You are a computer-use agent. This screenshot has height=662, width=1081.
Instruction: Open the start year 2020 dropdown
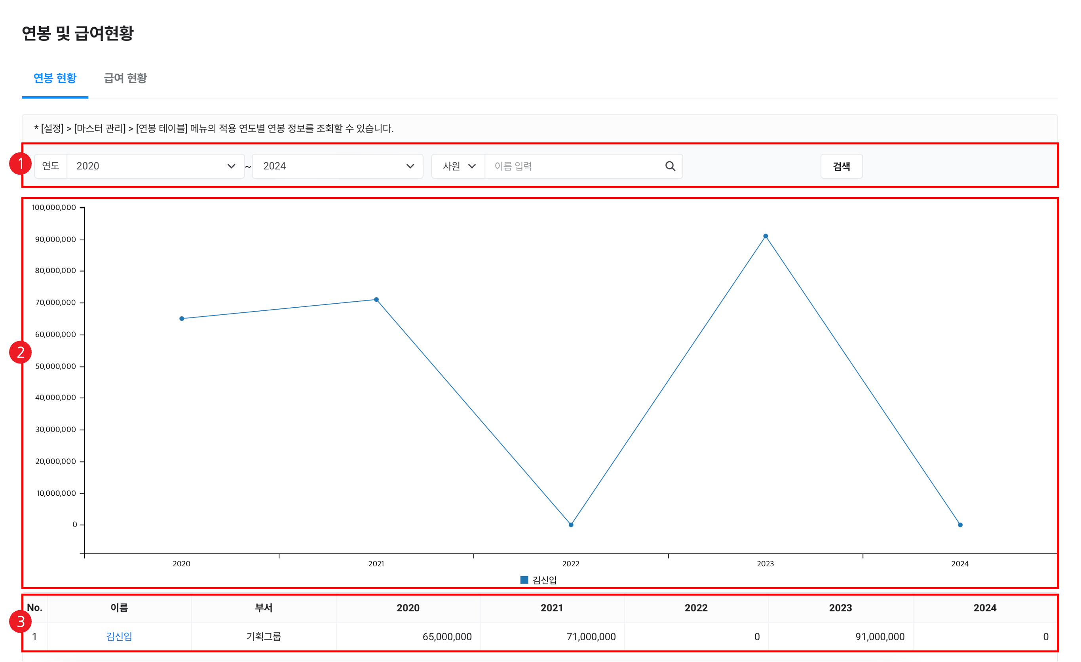(x=155, y=166)
